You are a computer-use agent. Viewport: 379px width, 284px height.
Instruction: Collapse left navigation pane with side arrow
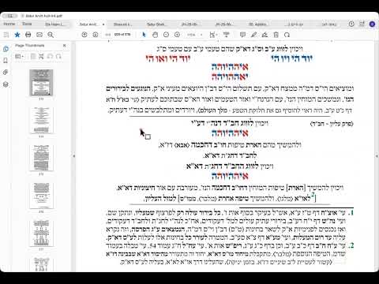pyautogui.click(x=74, y=156)
